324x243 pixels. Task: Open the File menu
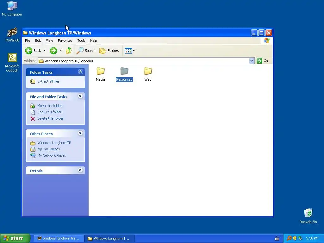(x=28, y=40)
